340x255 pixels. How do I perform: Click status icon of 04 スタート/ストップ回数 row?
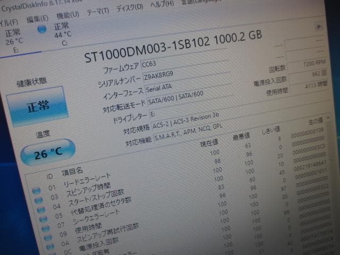41,209
